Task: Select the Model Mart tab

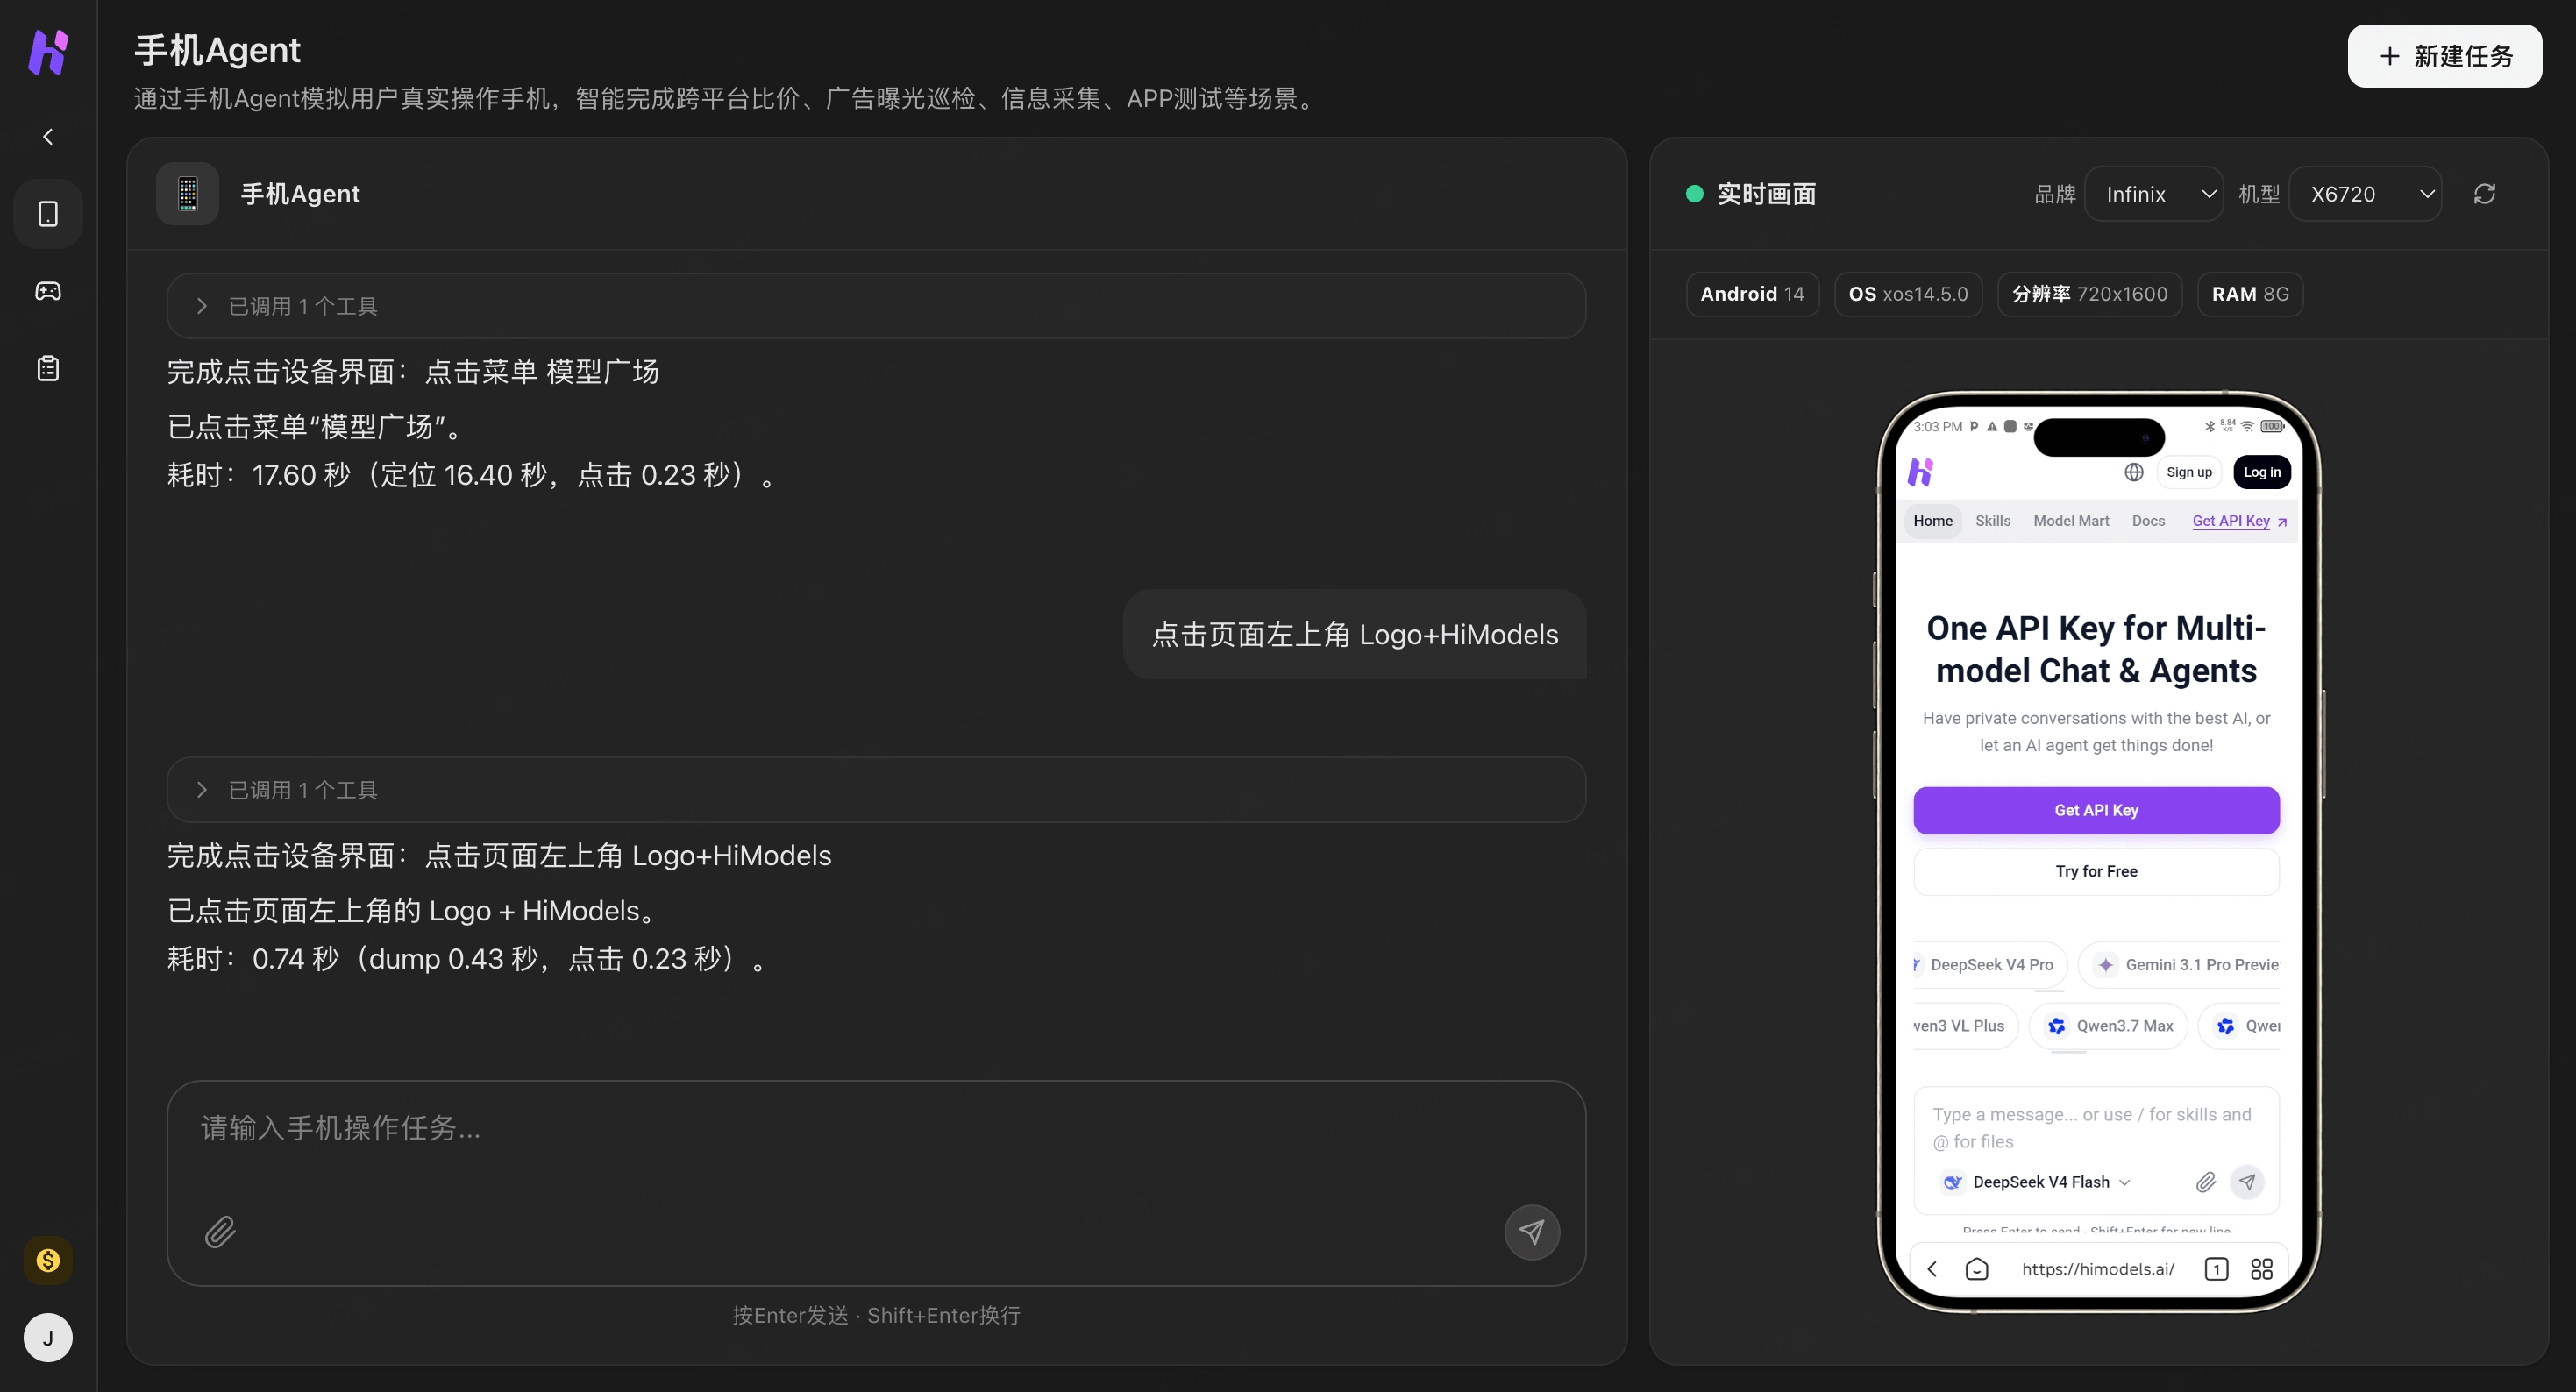Action: coord(2071,521)
